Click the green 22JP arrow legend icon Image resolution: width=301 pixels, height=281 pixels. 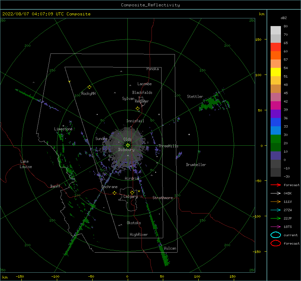[x=276, y=218]
